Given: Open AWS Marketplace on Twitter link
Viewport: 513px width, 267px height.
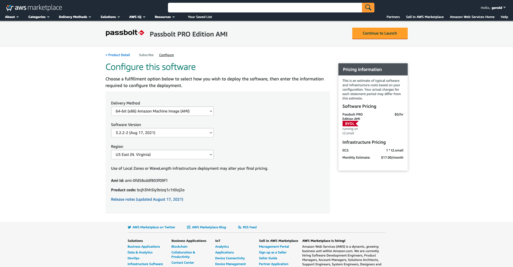Looking at the screenshot, I should click(151, 227).
